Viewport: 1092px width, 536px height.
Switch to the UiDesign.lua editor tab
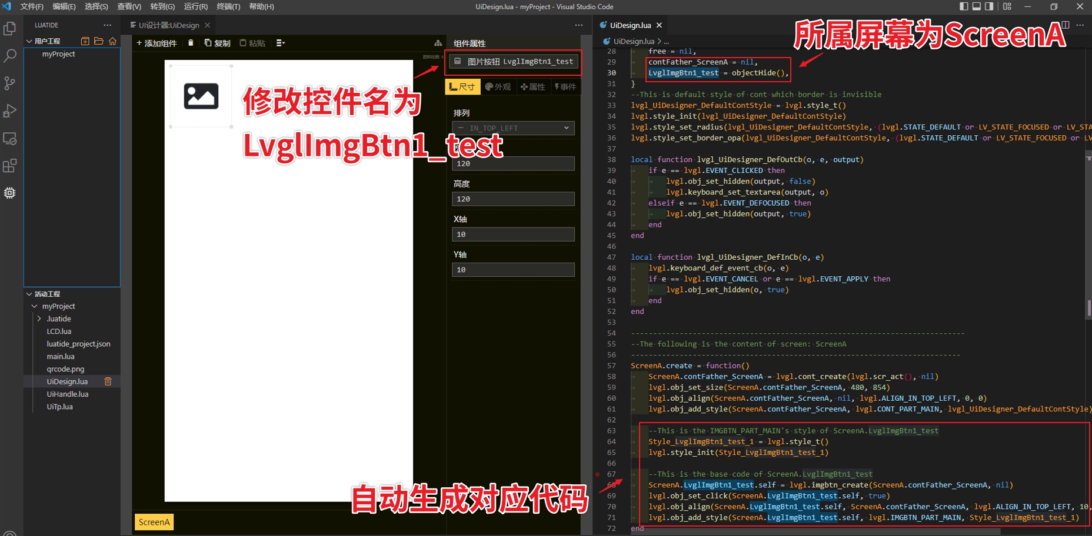(630, 25)
